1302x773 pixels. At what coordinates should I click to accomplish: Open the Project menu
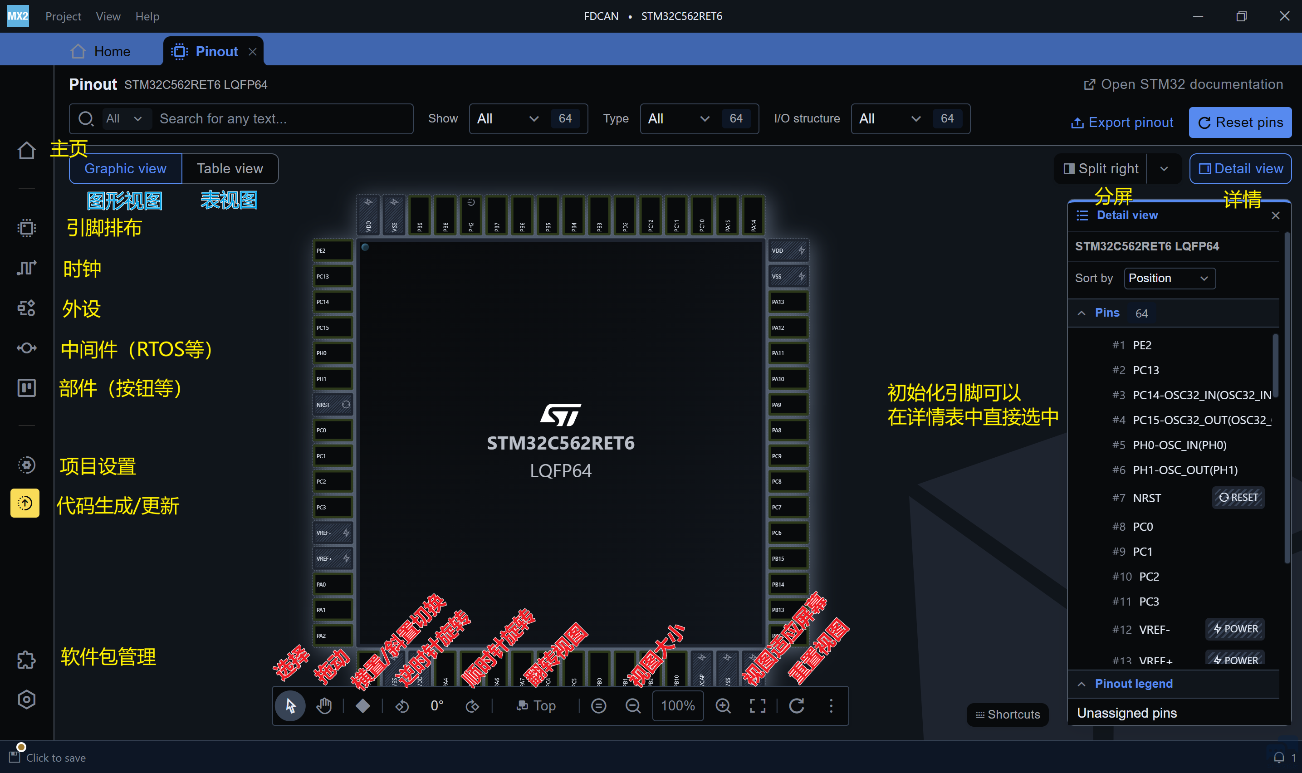coord(63,16)
